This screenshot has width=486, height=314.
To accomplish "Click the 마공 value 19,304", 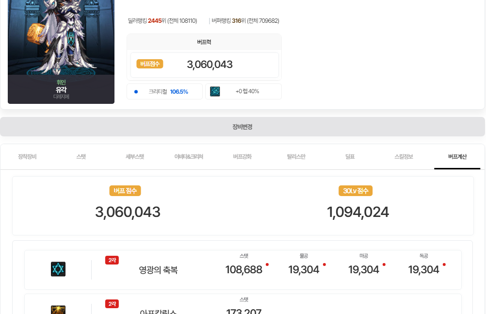I will tap(364, 270).
